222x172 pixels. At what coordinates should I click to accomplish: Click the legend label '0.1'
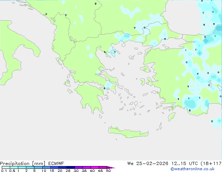[x=4, y=171]
